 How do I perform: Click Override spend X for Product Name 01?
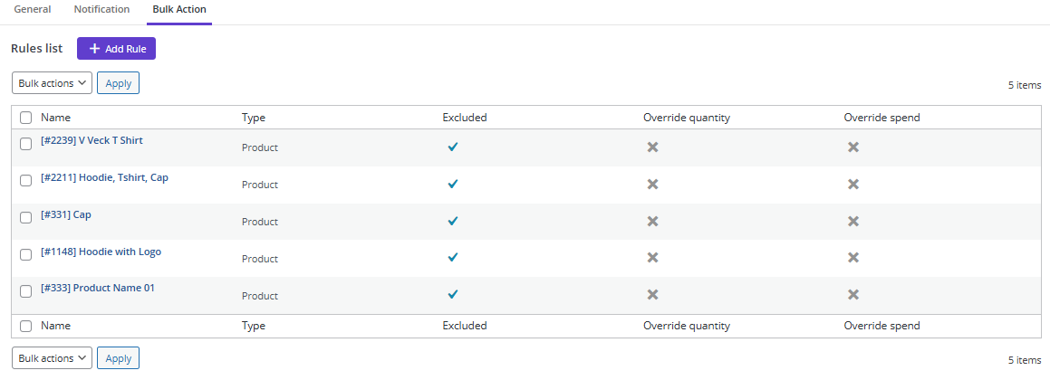click(x=853, y=295)
